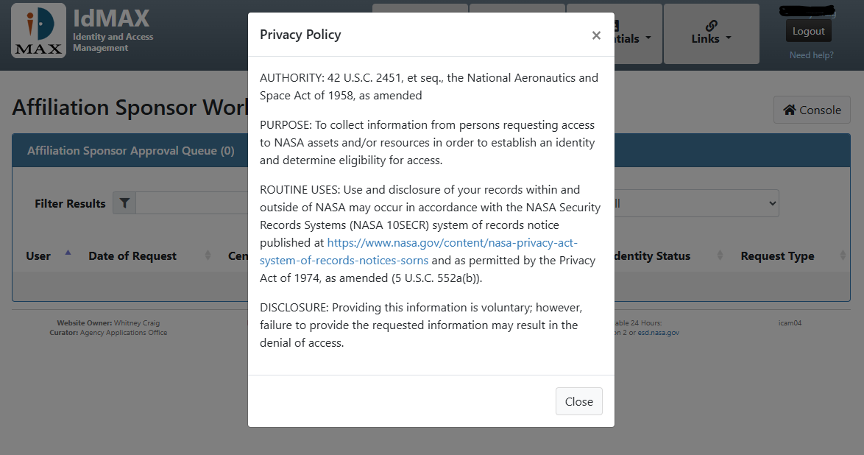Image resolution: width=864 pixels, height=455 pixels.
Task: Sort by Request Type column
Action: click(x=777, y=256)
